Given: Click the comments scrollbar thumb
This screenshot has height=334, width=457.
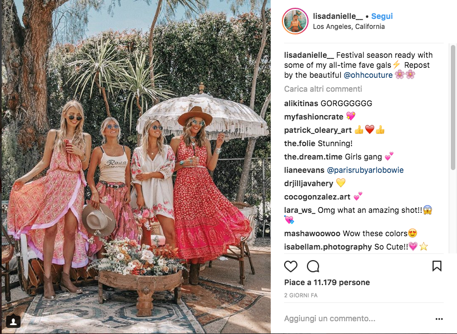Looking at the screenshot, I should pyautogui.click(x=453, y=107).
